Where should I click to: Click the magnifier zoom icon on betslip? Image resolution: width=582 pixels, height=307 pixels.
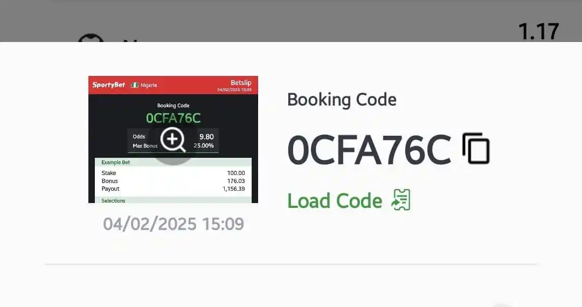(173, 140)
